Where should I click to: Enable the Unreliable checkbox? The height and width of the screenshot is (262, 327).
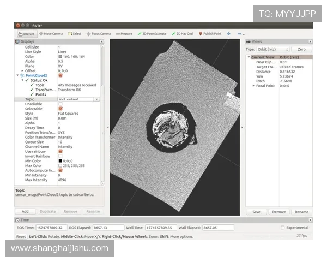tap(60, 104)
